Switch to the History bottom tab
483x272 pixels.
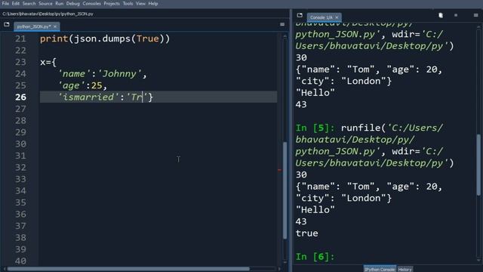coord(405,269)
